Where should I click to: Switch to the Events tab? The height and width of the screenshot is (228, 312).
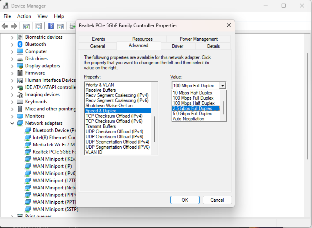[98, 39]
